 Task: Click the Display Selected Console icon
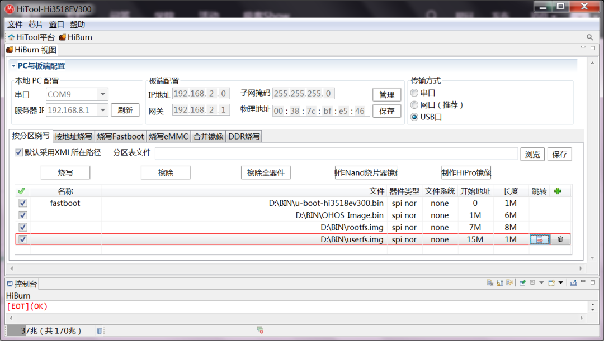532,282
